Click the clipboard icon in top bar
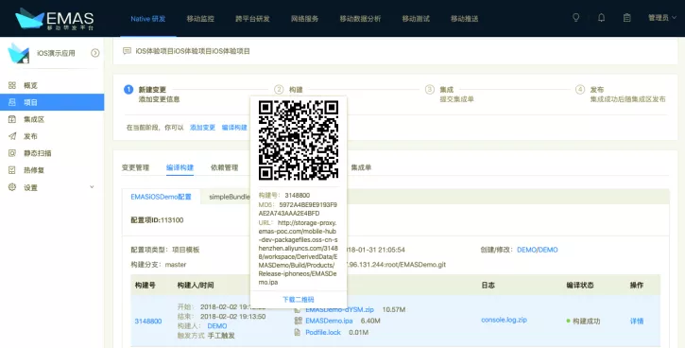Screen dimensions: 685x348 pos(627,18)
